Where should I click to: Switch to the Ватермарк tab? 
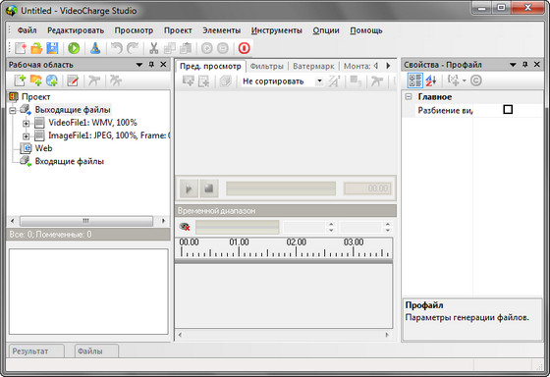(313, 66)
